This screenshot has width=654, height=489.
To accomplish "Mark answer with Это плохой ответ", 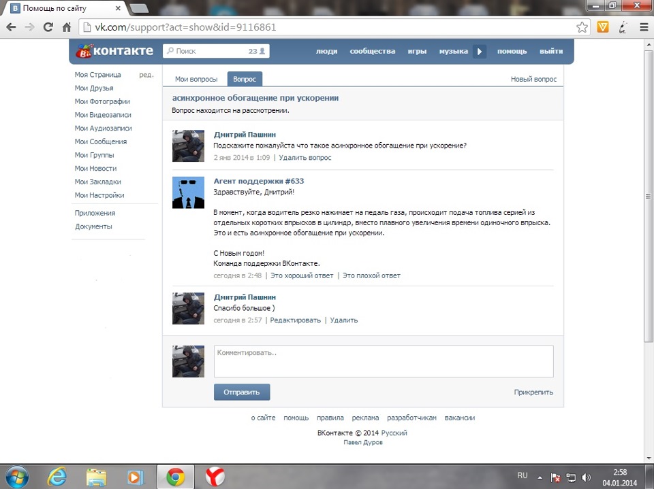I will (371, 275).
